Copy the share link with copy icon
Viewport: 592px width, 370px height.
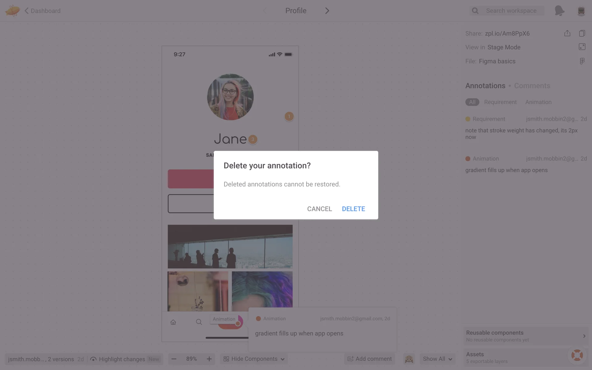(x=582, y=33)
